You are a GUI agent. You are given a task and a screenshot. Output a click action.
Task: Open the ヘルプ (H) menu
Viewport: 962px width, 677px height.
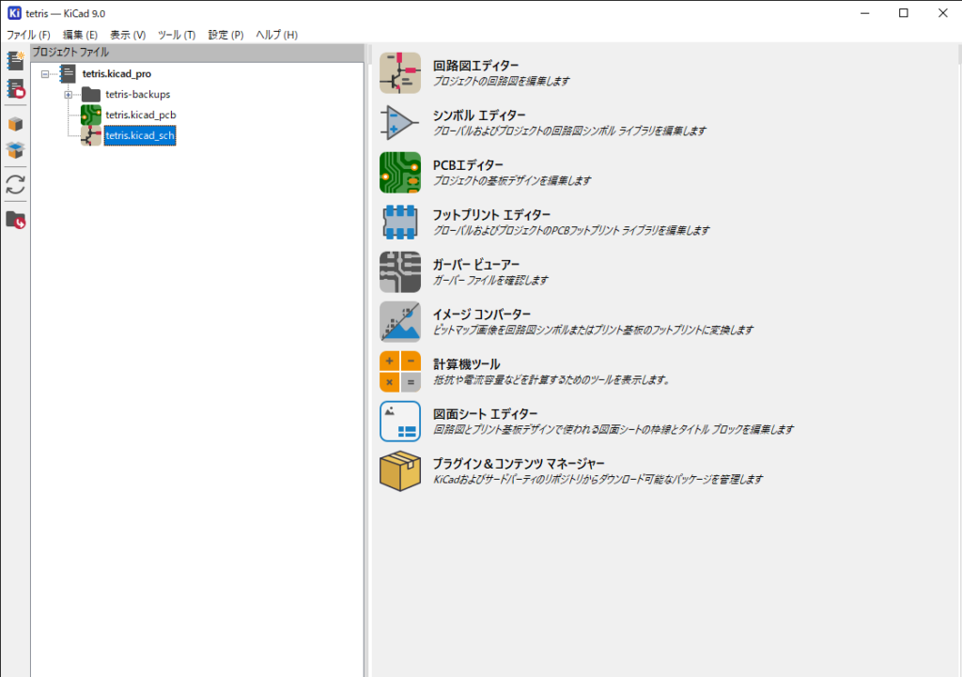277,35
